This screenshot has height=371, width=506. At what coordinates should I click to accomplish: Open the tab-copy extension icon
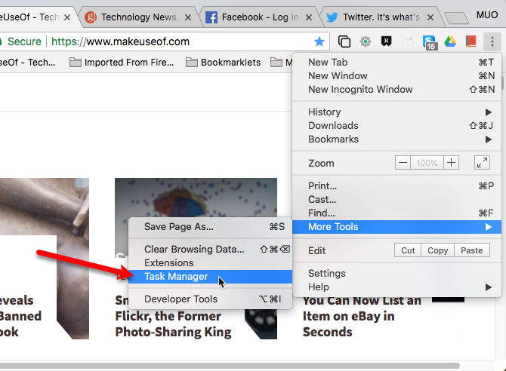344,41
